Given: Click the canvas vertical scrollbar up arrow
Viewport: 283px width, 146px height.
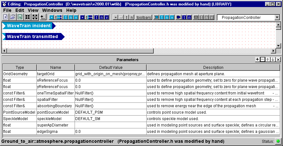Looking at the screenshot, I should click(x=279, y=24).
